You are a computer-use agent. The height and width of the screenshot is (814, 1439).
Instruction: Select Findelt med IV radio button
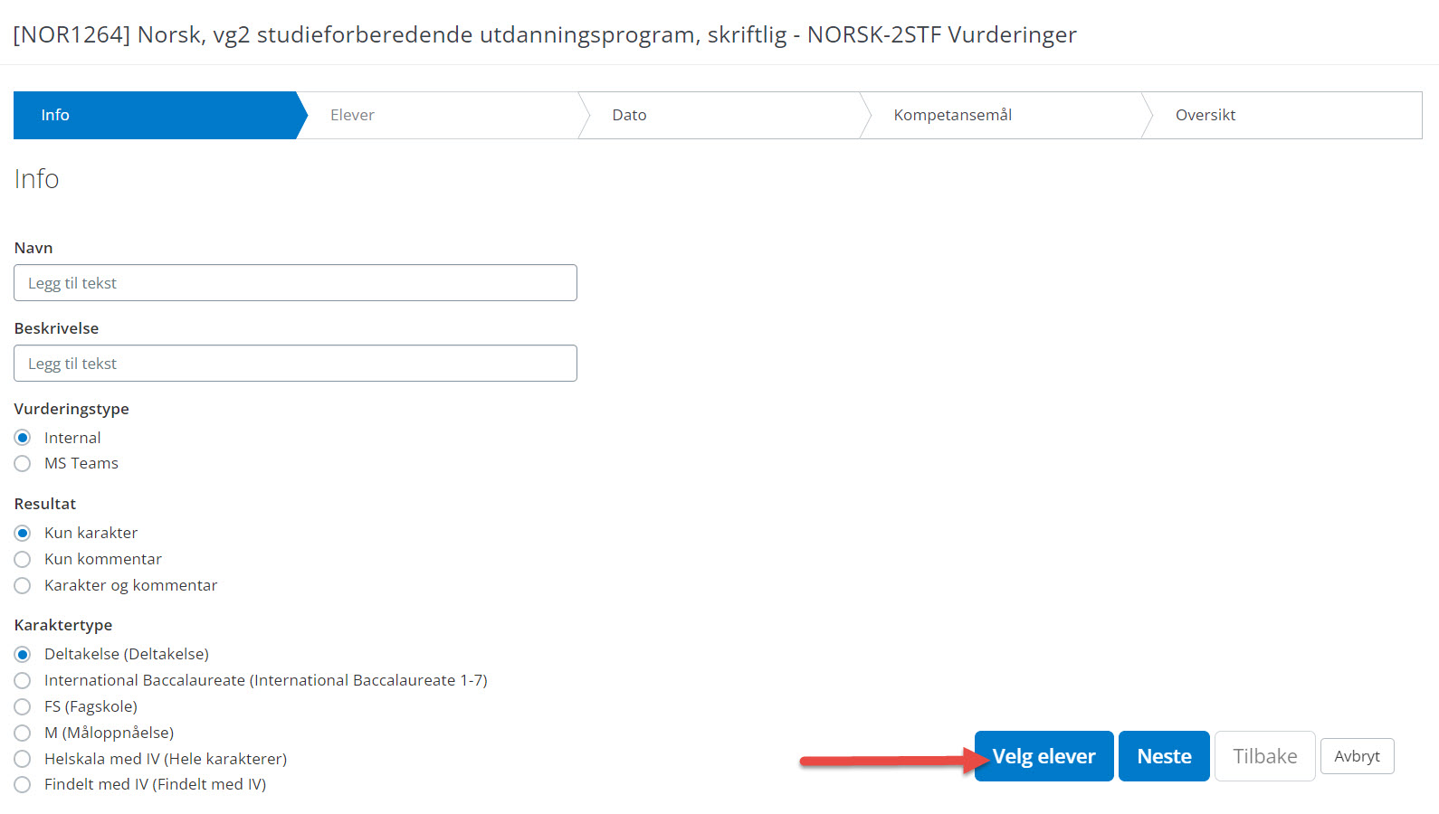tap(23, 785)
